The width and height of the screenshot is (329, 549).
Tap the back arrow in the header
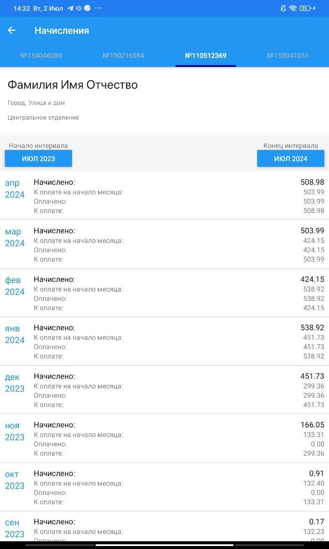coord(12,30)
